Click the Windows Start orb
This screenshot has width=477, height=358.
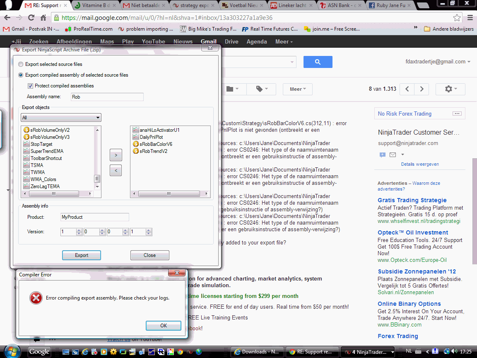pos(12,352)
